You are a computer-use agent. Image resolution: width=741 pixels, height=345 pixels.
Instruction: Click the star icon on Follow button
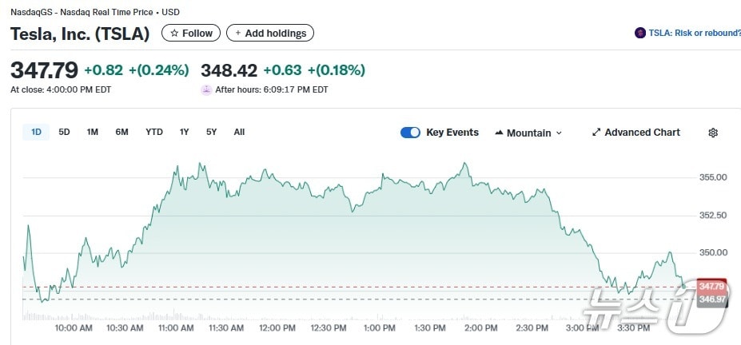[174, 33]
